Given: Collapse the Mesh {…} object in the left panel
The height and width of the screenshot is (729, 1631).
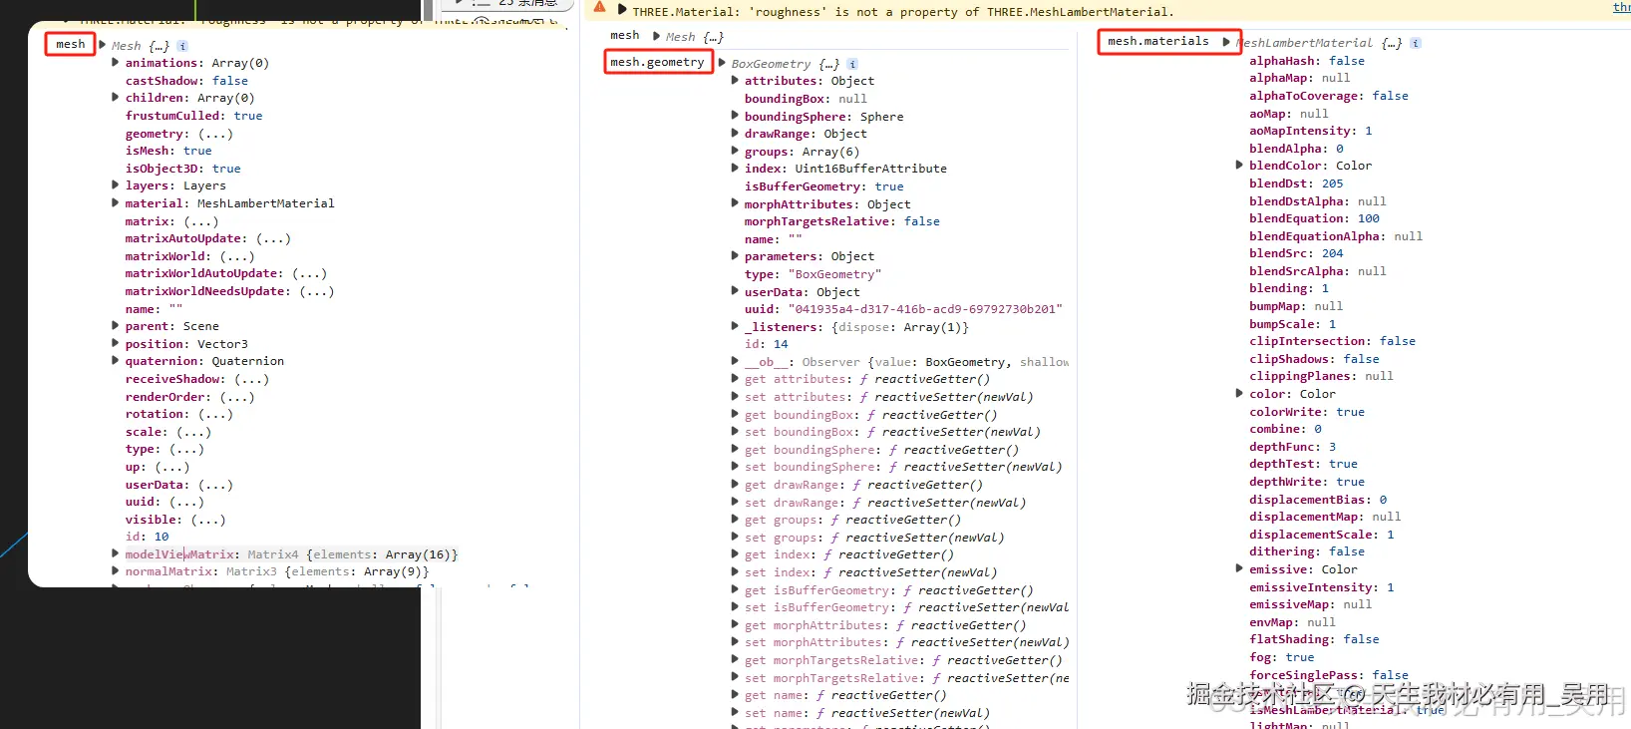Looking at the screenshot, I should pyautogui.click(x=103, y=45).
